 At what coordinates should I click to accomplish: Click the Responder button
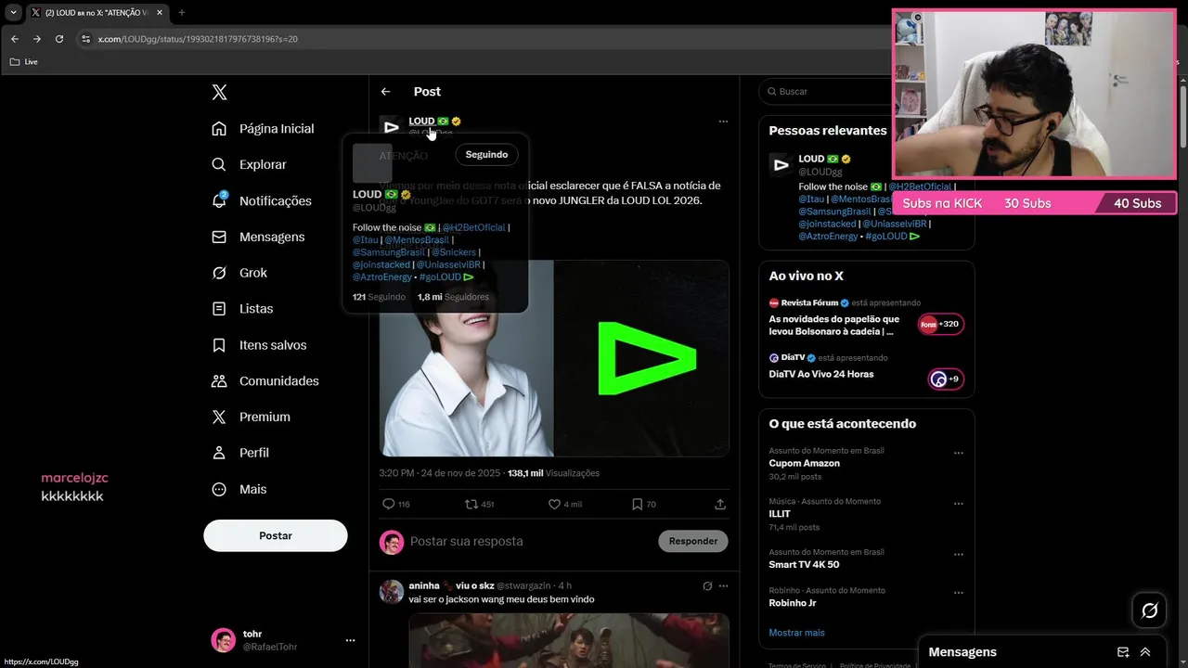pyautogui.click(x=693, y=541)
